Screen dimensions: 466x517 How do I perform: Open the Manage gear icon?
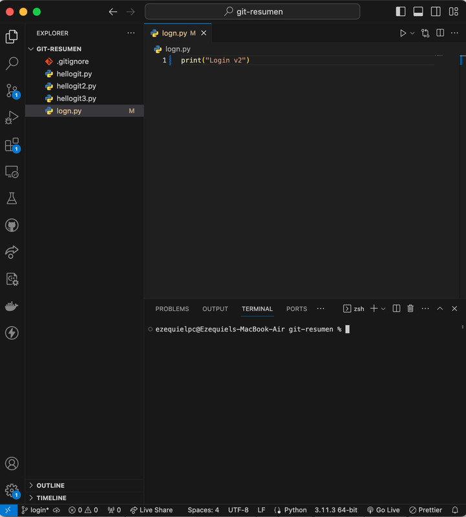(12, 491)
